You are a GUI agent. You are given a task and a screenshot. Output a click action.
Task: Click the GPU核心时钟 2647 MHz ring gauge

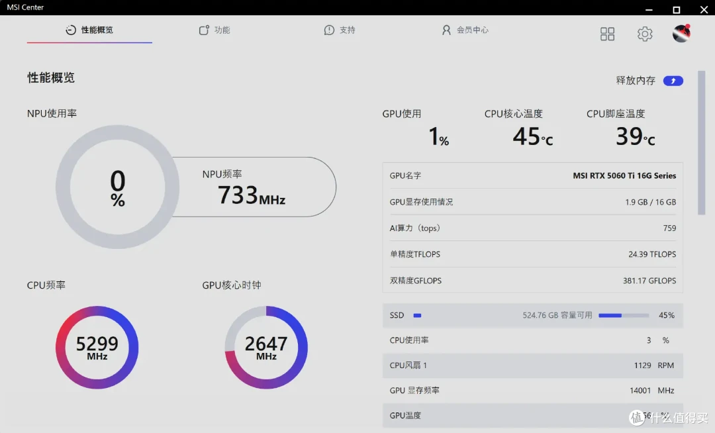(x=266, y=348)
